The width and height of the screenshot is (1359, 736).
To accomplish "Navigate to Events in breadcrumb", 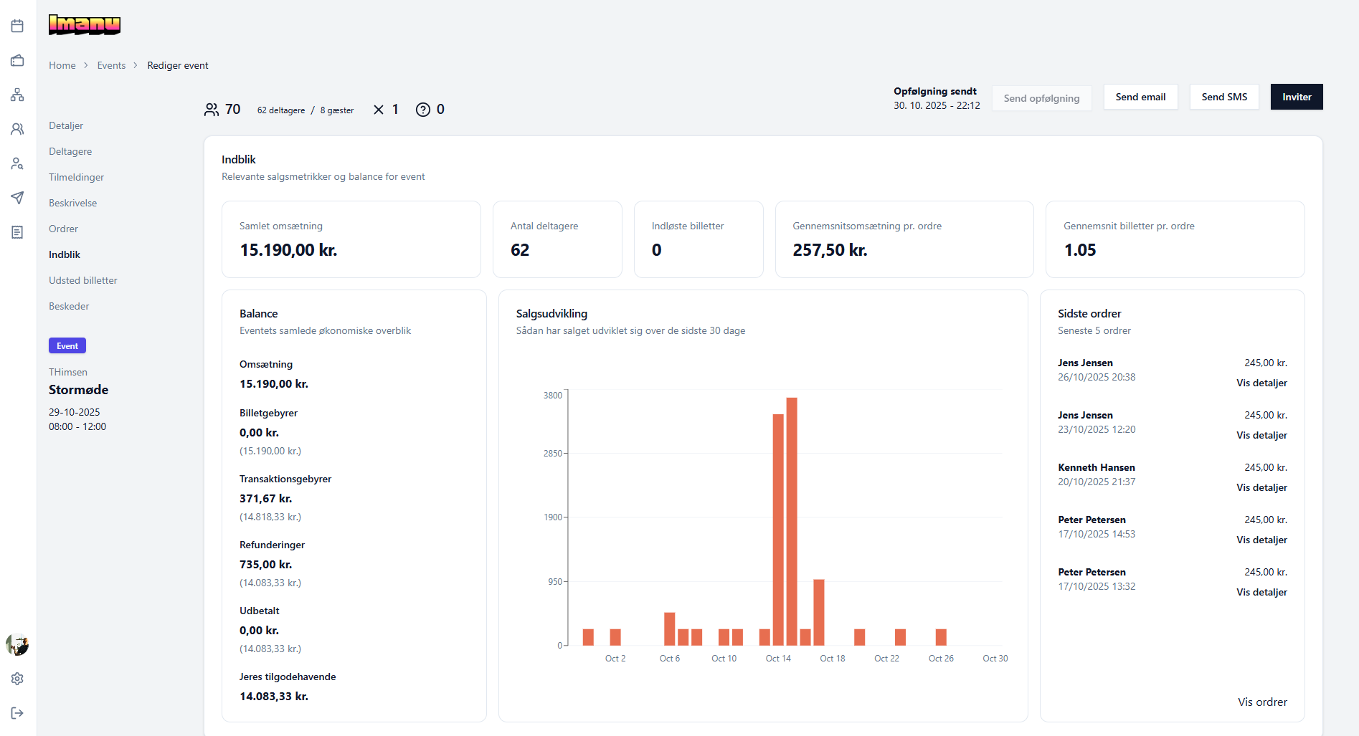I will (x=111, y=65).
